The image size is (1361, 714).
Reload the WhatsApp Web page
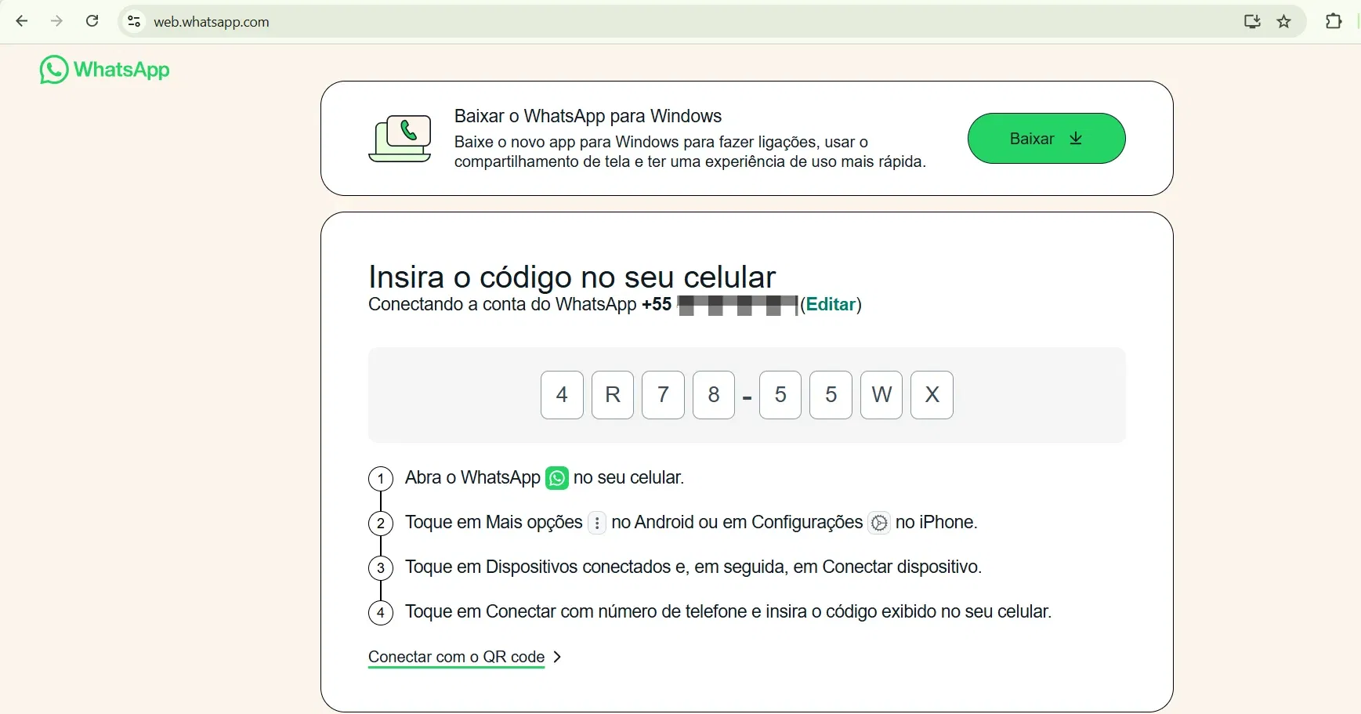coord(92,21)
